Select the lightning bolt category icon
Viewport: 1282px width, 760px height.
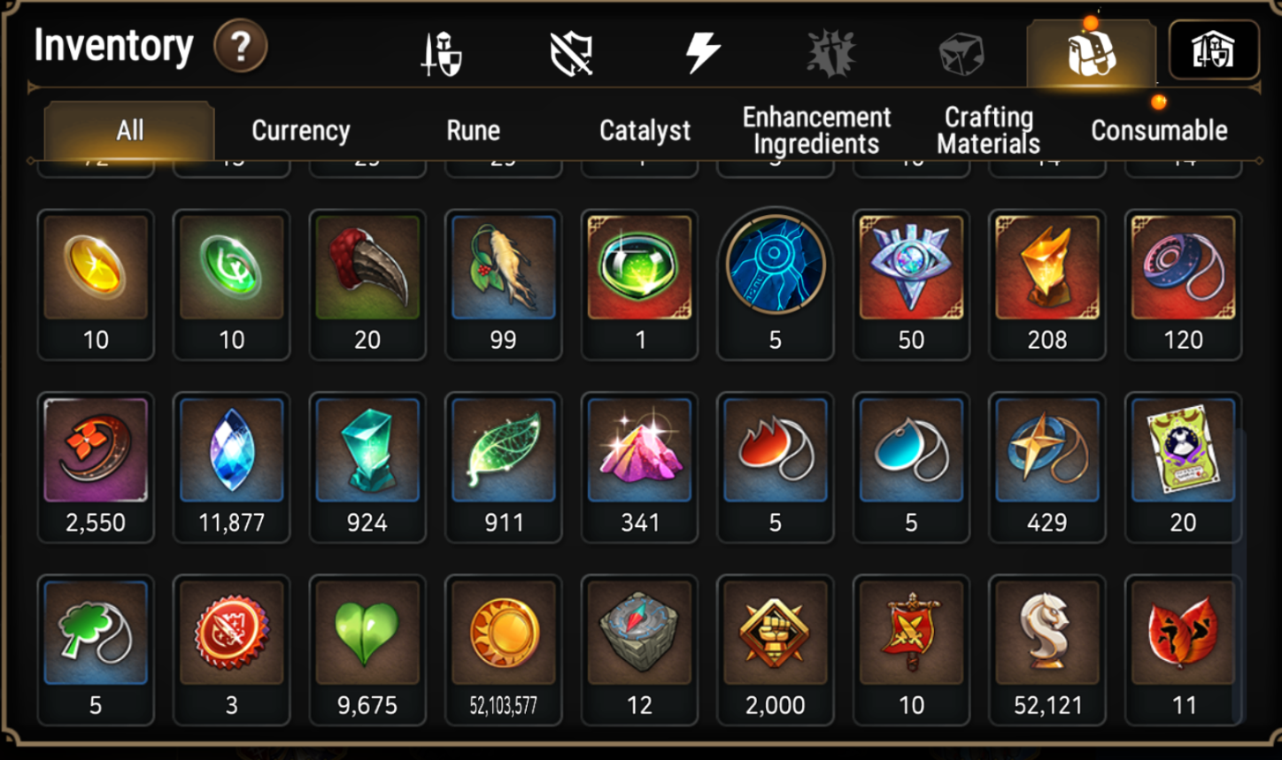[703, 52]
